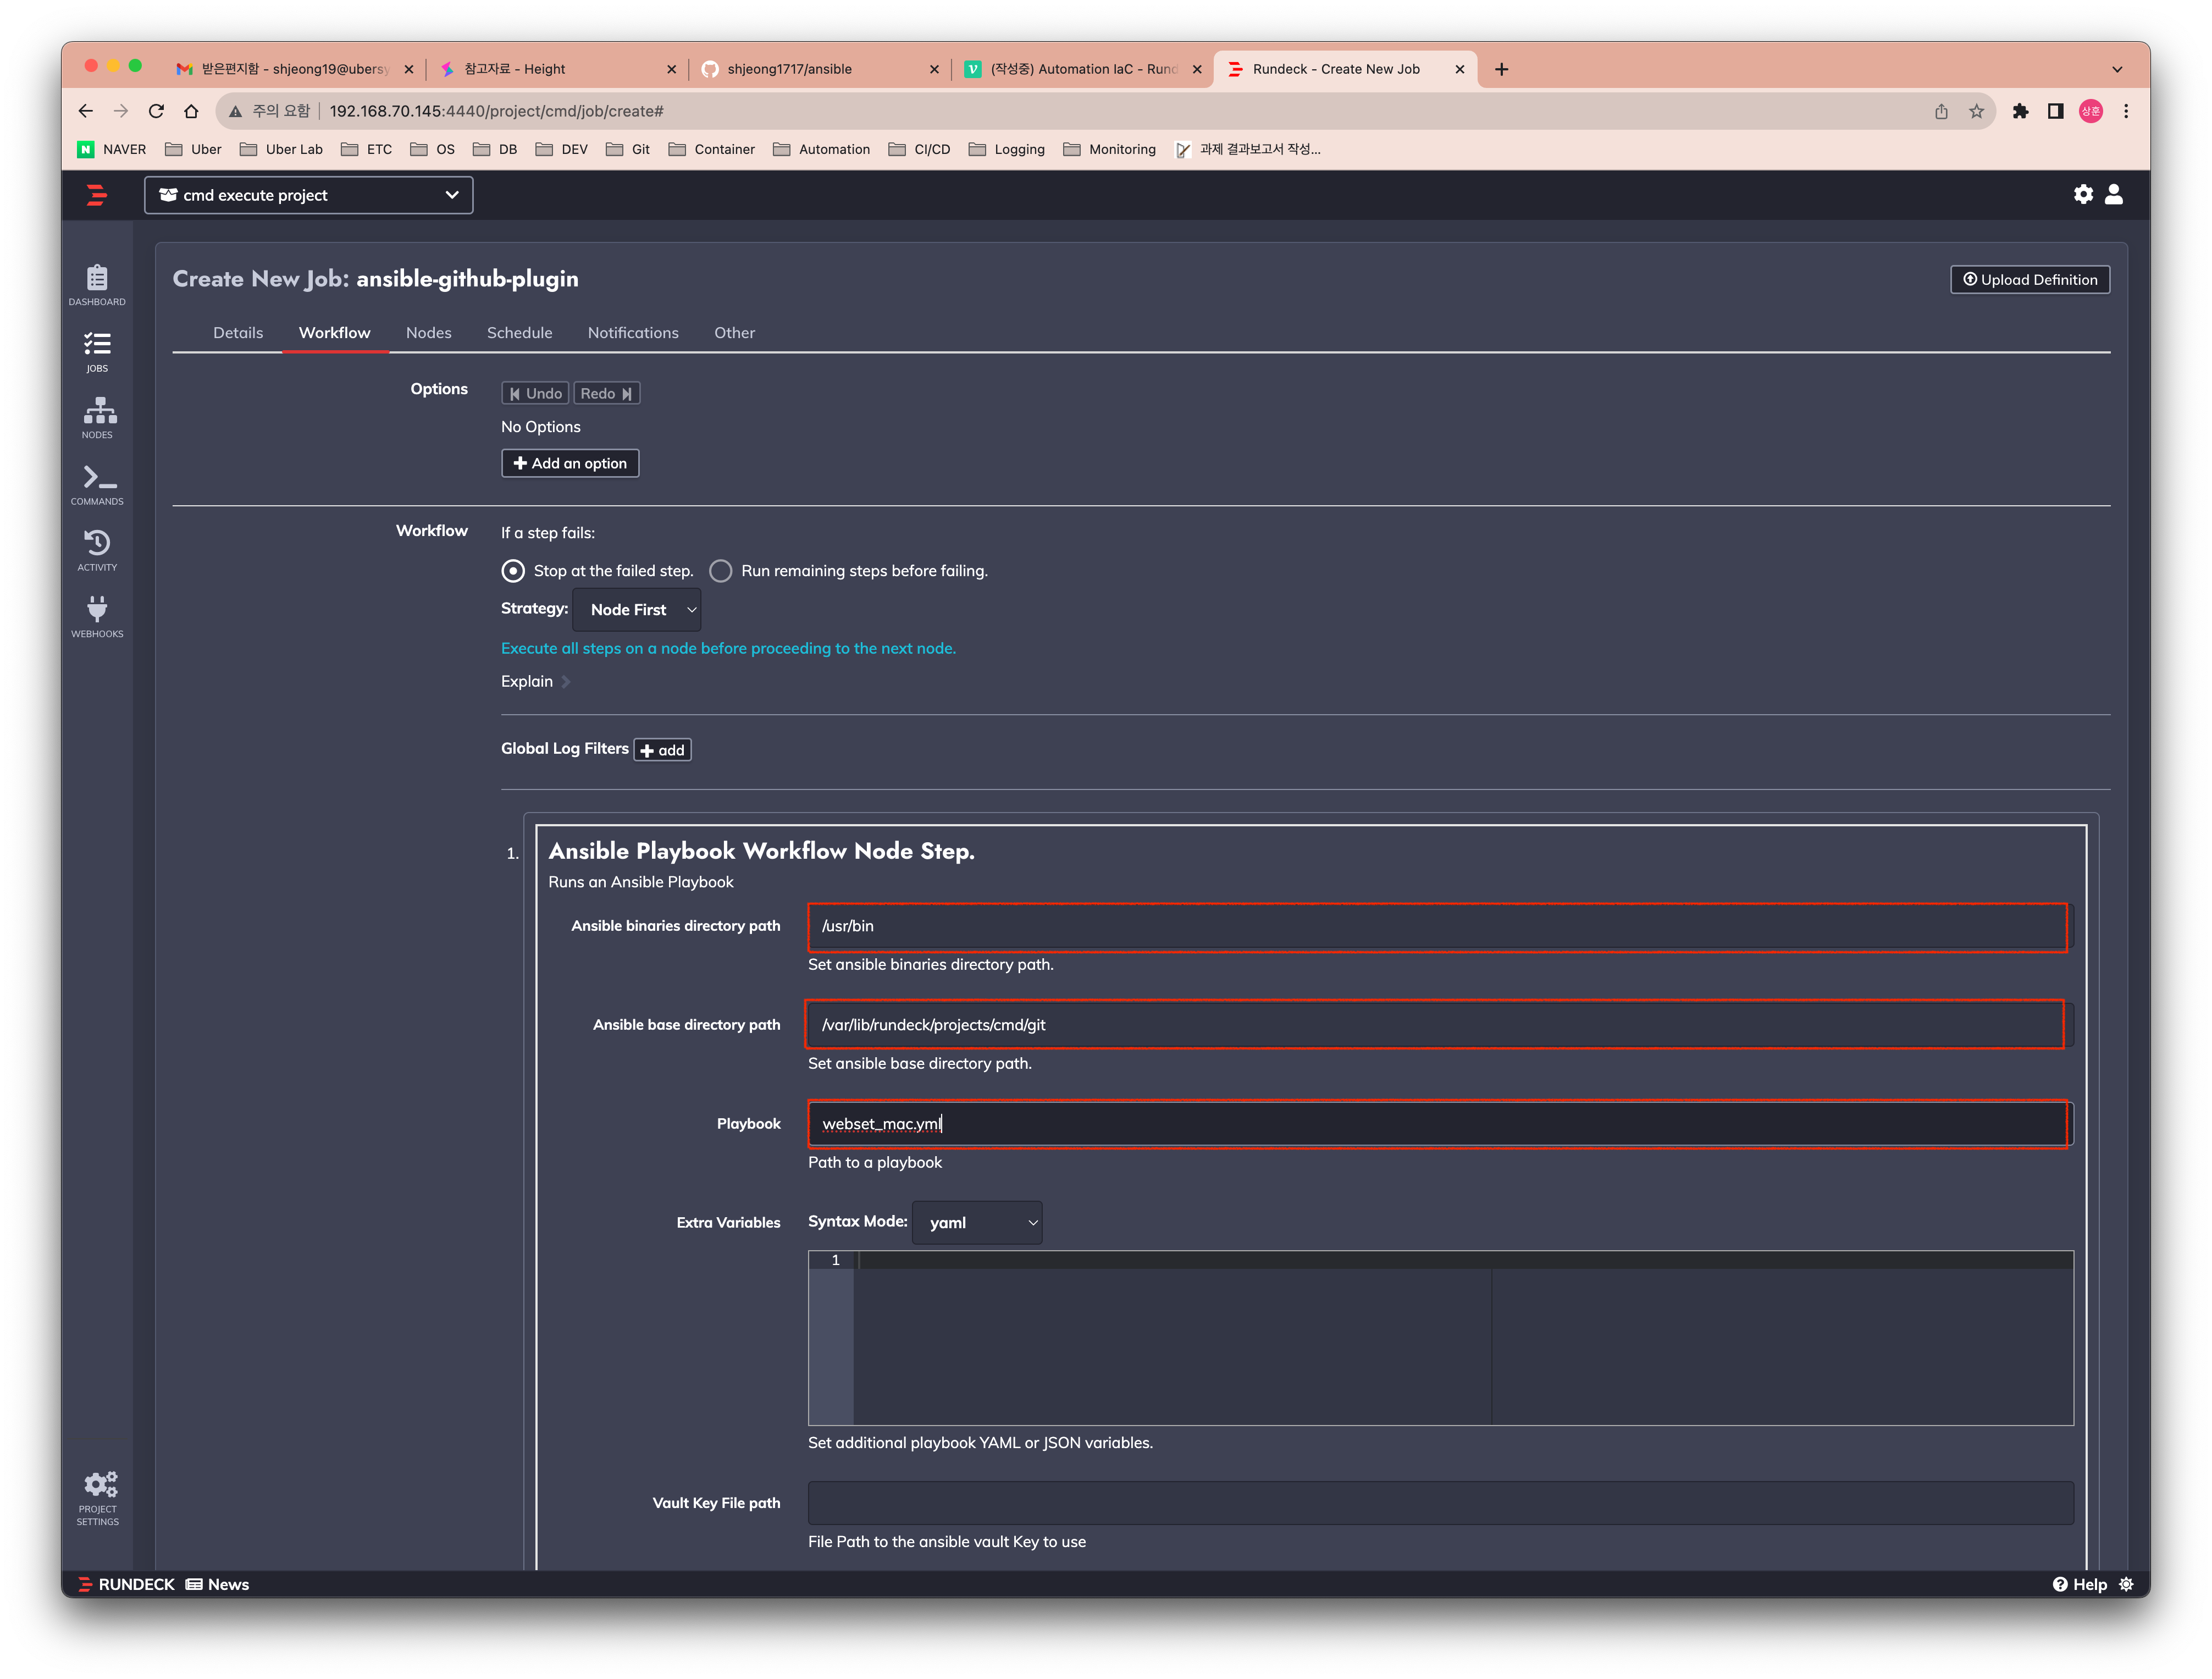Click the Undo button
The width and height of the screenshot is (2212, 1679).
pos(535,394)
